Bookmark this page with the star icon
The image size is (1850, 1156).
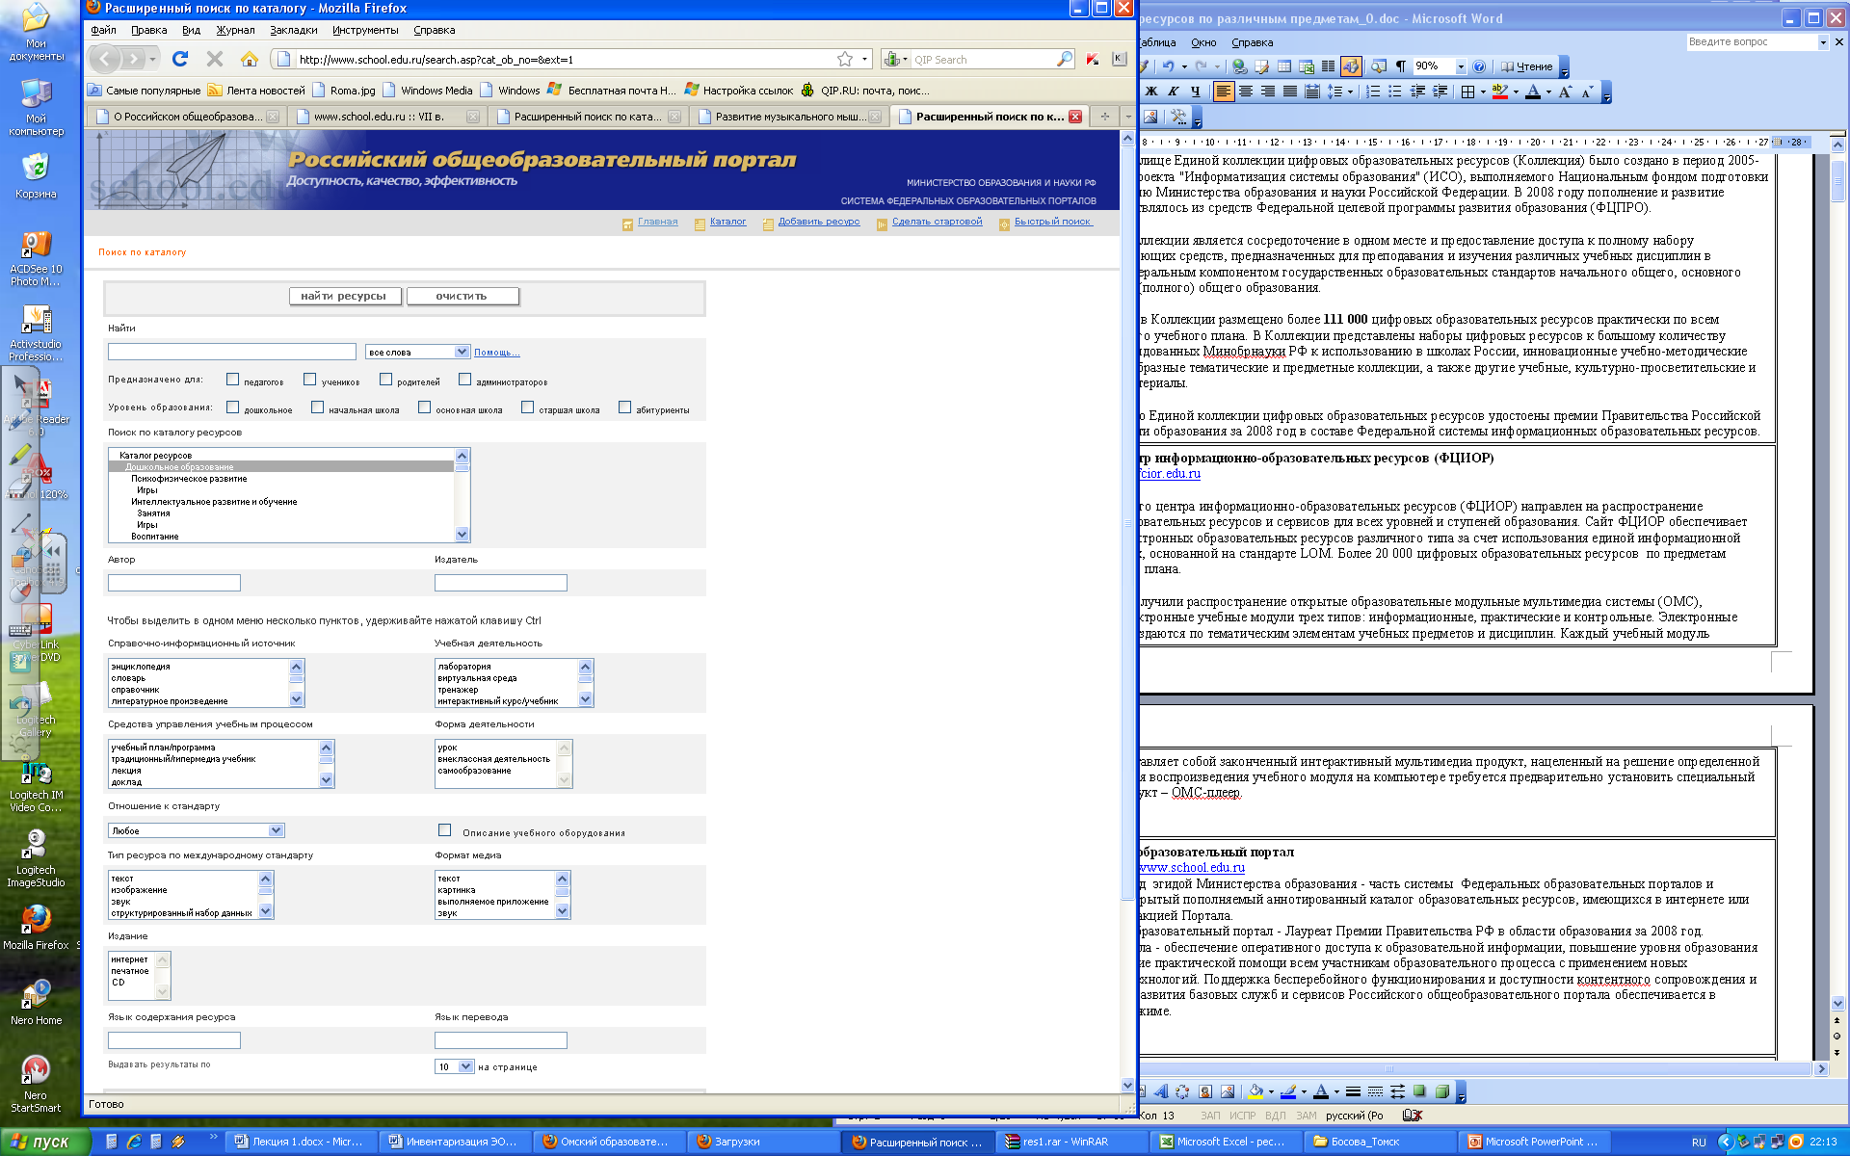pos(845,59)
